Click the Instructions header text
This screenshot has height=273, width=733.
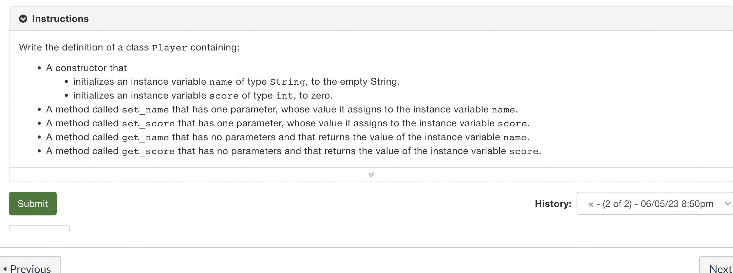tap(60, 19)
